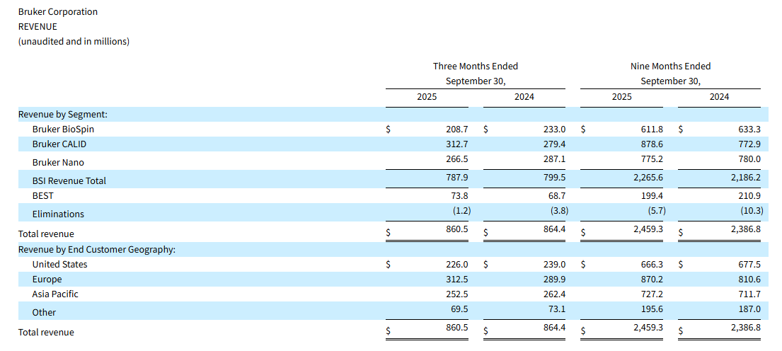782x351 pixels.
Task: Click the unaudited and in millions note
Action: click(x=74, y=42)
